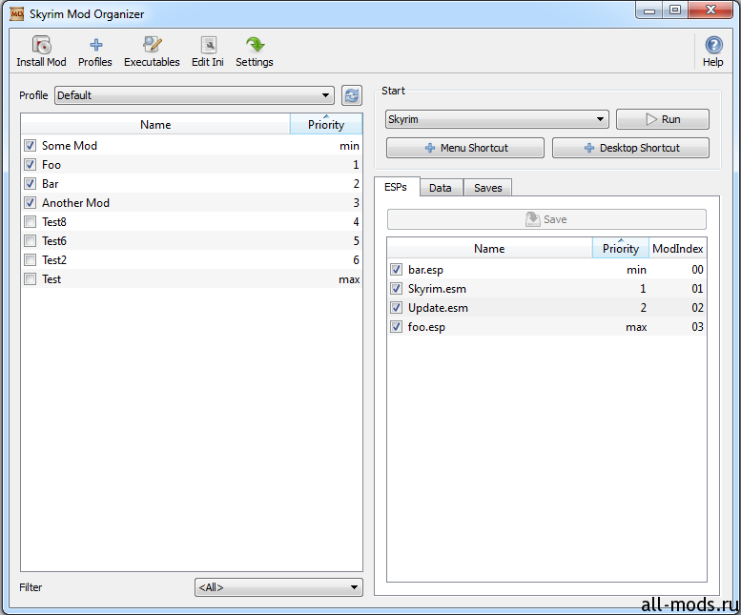741x615 pixels.
Task: Open the Help menu
Action: [712, 51]
